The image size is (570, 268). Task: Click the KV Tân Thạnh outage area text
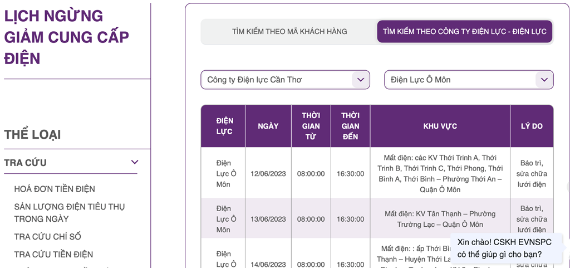(x=440, y=219)
